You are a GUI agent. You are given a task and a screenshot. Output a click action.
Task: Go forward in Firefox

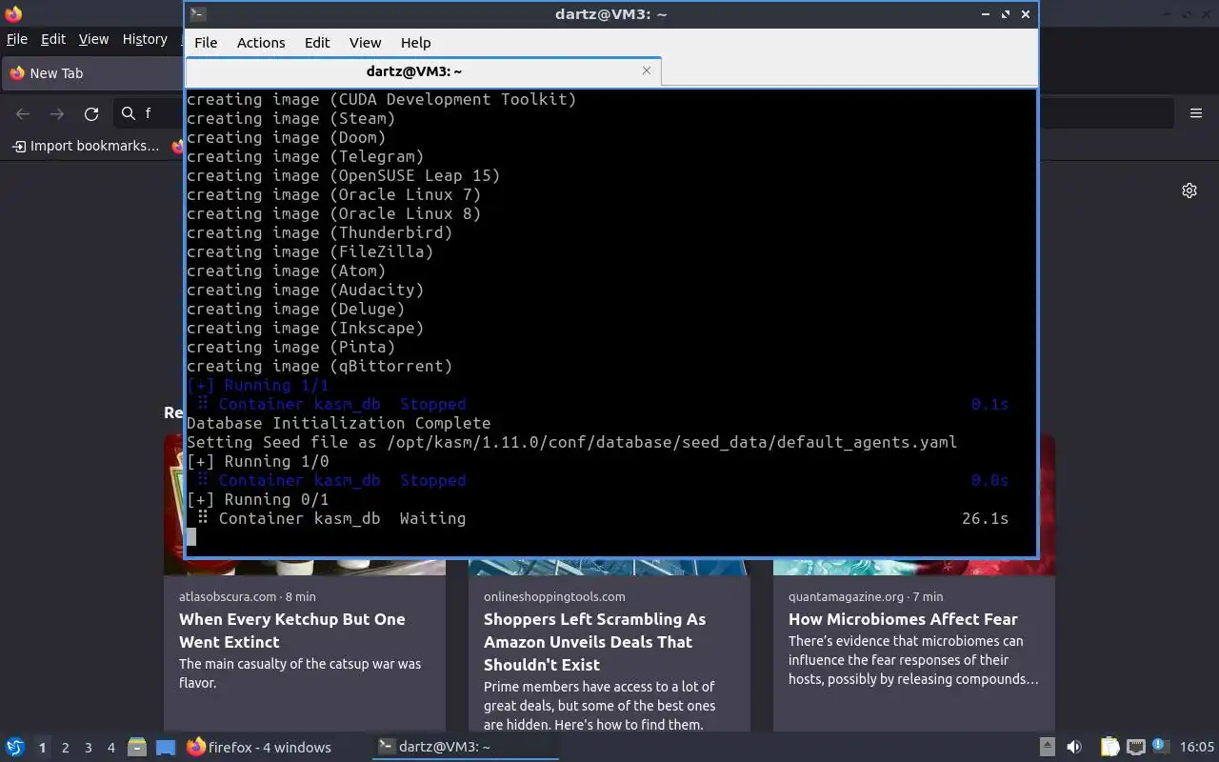(57, 113)
